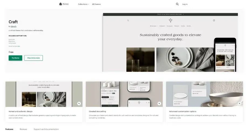The width and height of the screenshot is (249, 131).
Task: Click the Log in link
Action: tap(185, 4)
